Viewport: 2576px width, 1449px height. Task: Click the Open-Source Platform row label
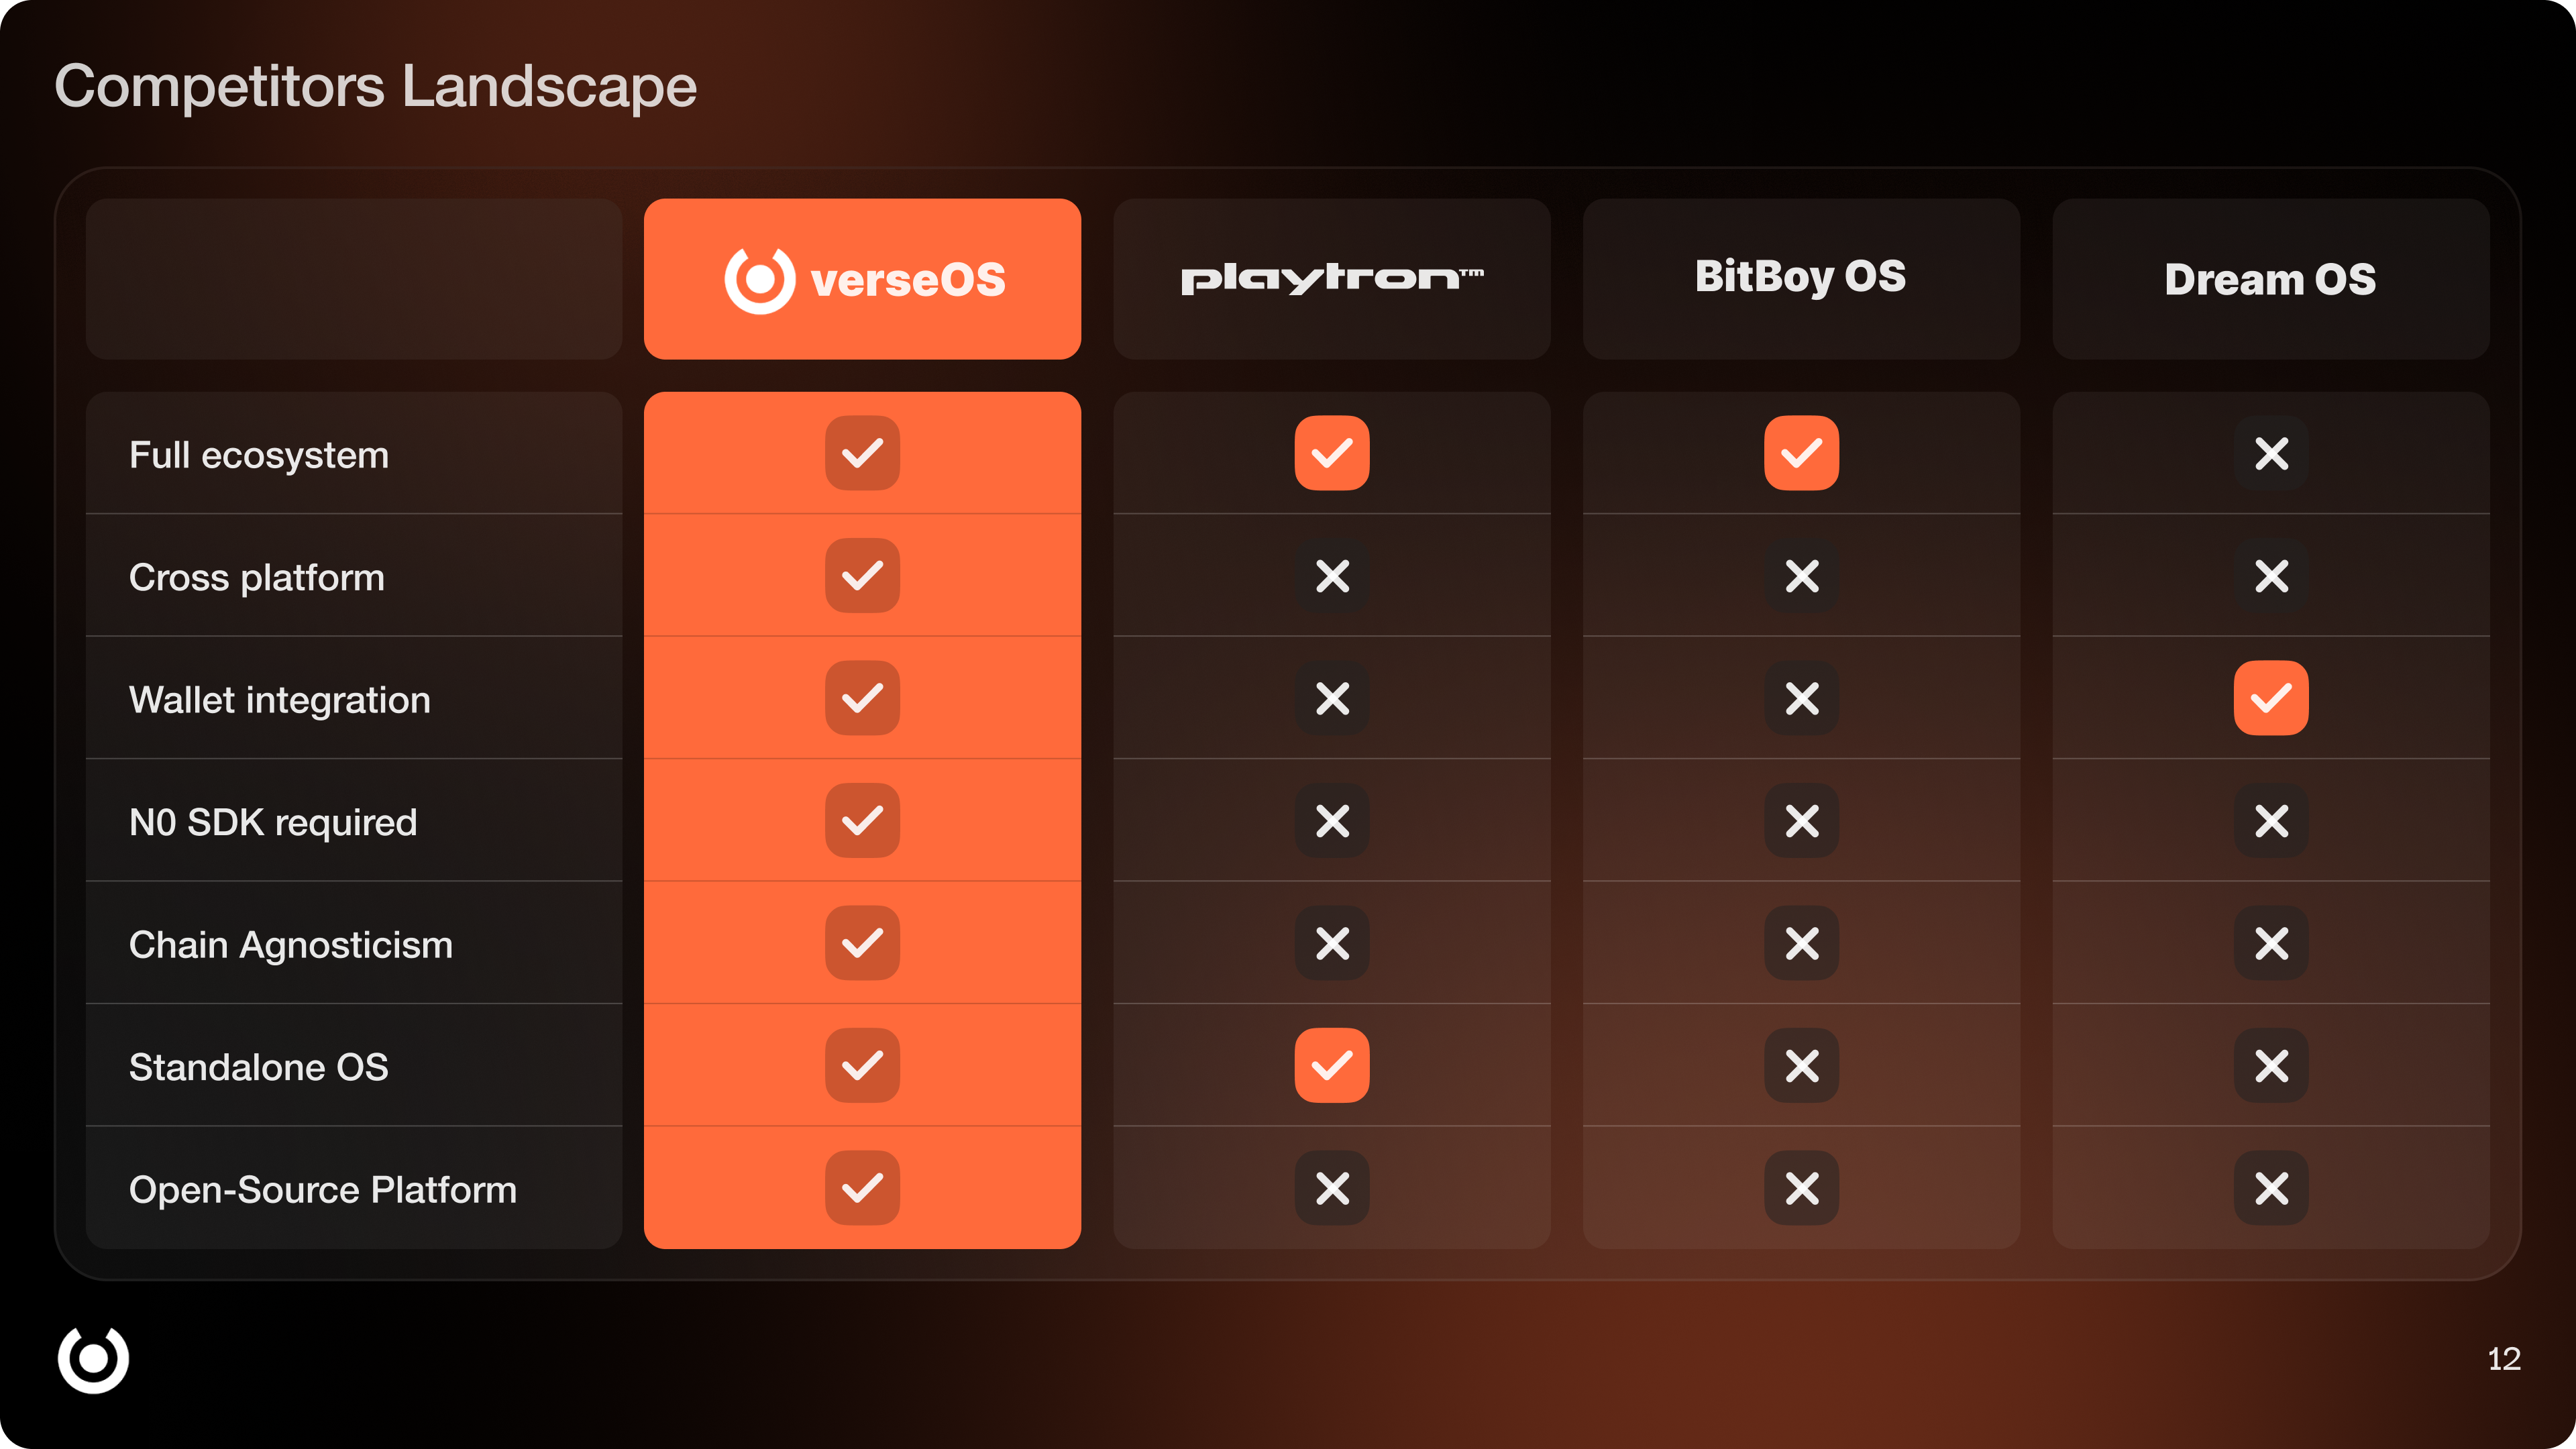click(x=323, y=1190)
